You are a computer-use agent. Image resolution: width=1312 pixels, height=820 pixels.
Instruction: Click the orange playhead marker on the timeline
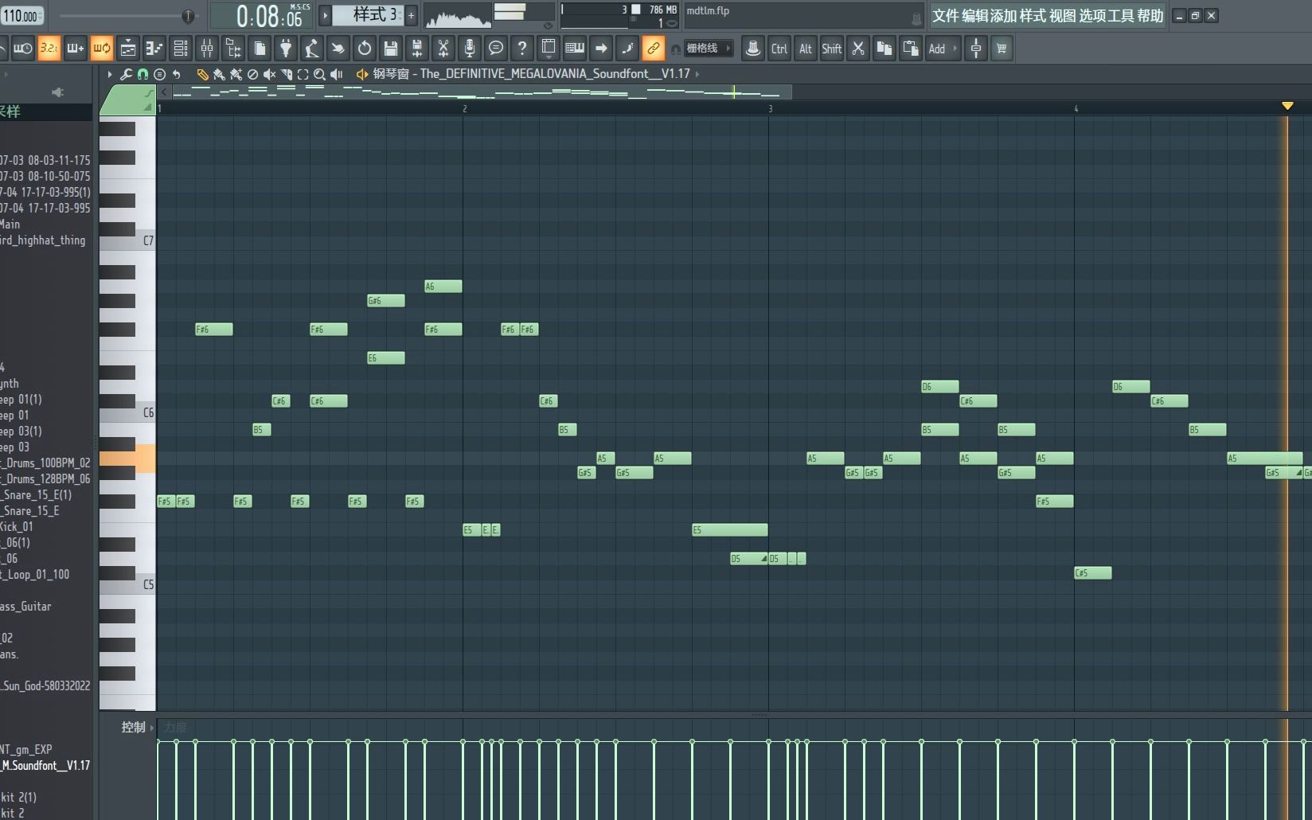point(1287,106)
